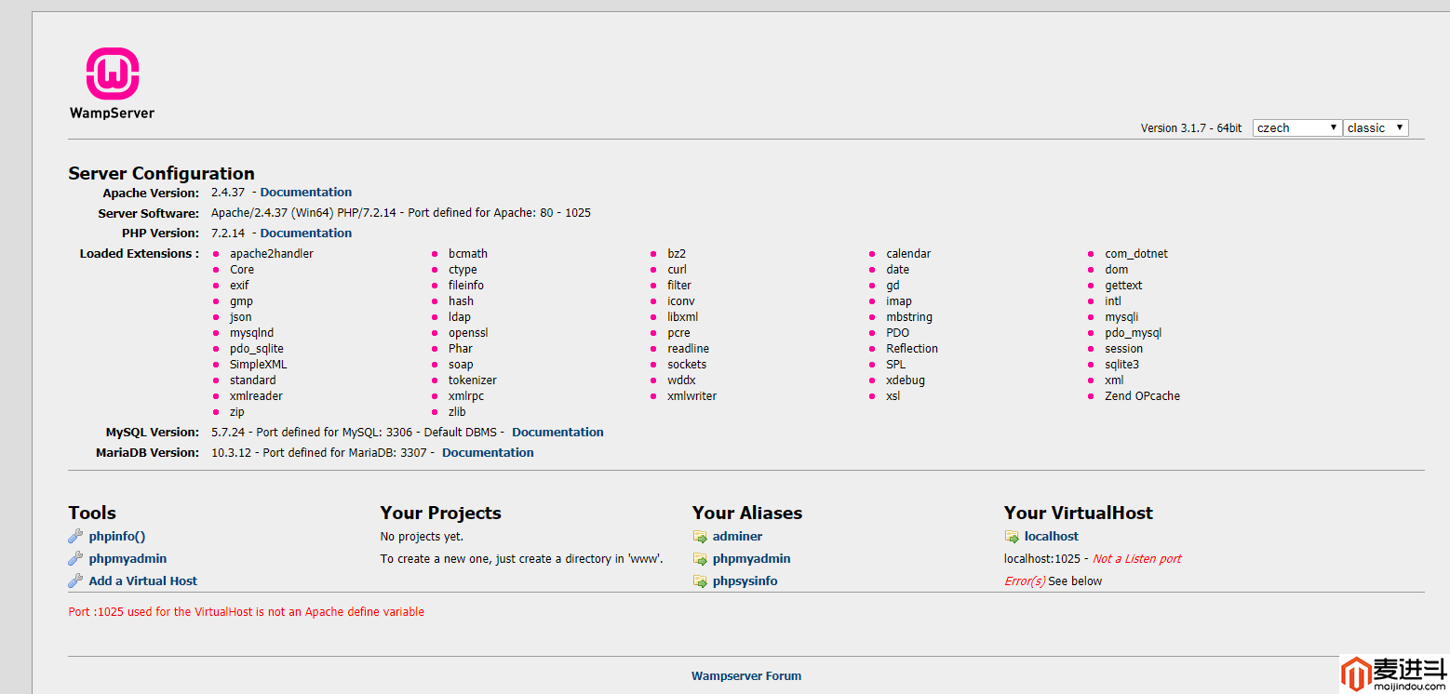Click the Tools heading
The image size is (1450, 694).
[x=92, y=514]
